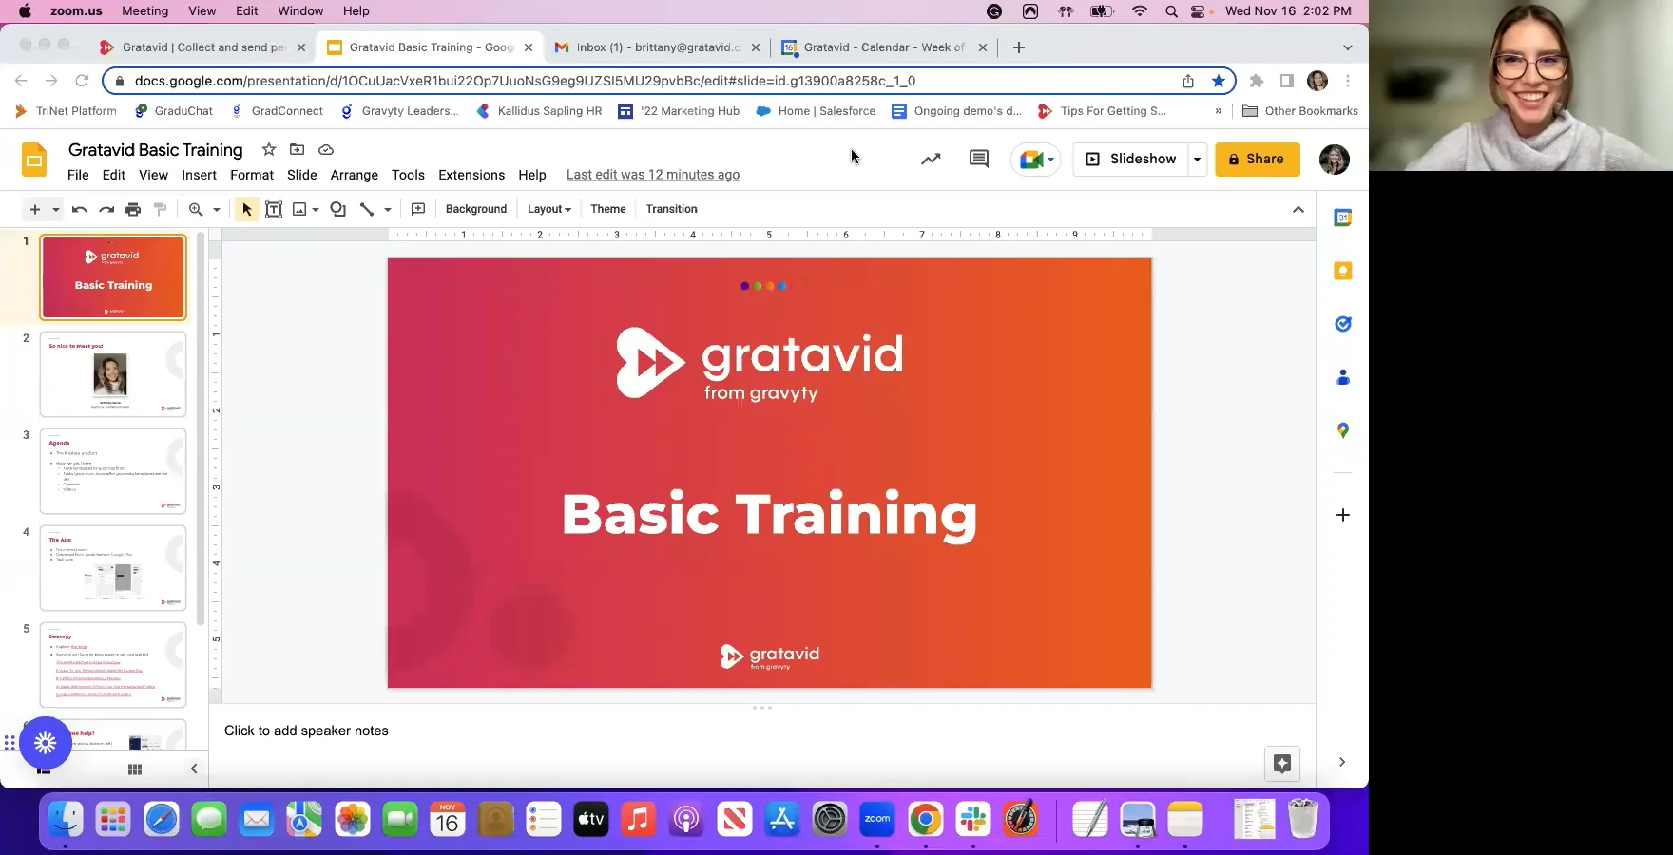Switch to Inbox Gmail browser tab
Screen dimensions: 1673x855
tap(657, 47)
